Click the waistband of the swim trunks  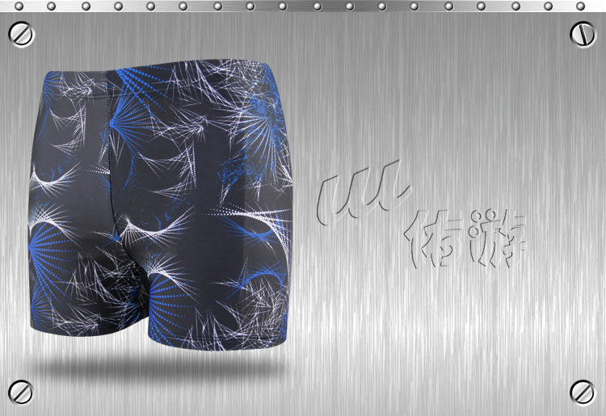tap(162, 77)
